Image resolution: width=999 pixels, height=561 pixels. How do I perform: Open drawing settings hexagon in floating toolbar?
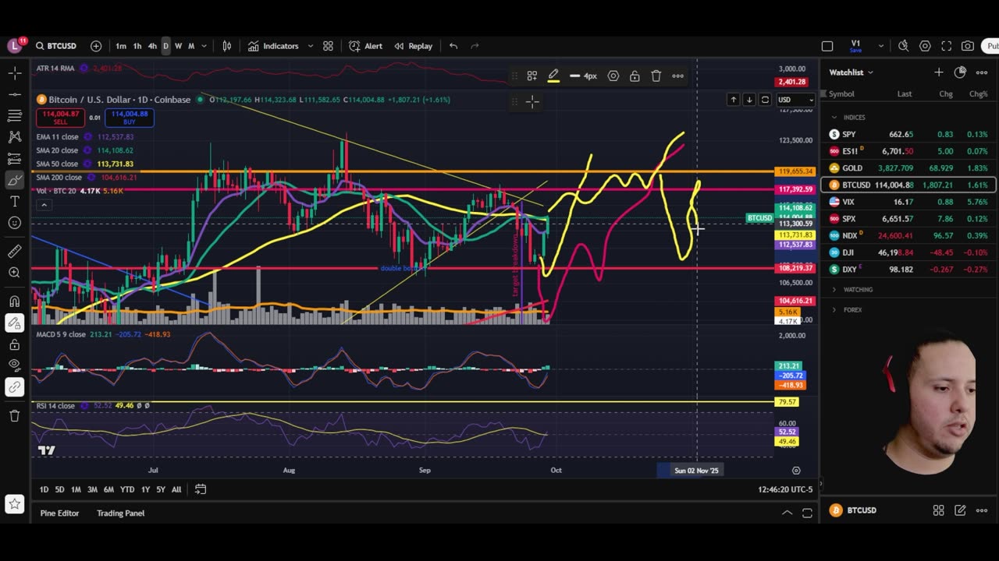613,76
